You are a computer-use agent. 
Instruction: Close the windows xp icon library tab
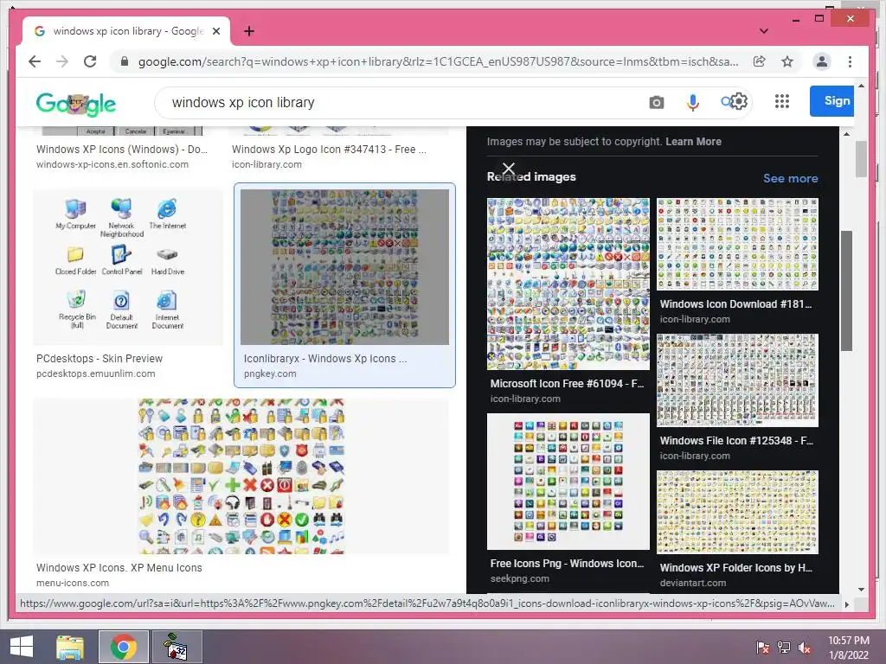215,31
